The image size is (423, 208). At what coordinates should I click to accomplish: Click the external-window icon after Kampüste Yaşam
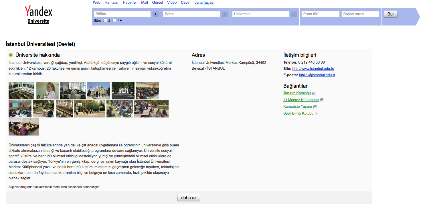pos(315,107)
